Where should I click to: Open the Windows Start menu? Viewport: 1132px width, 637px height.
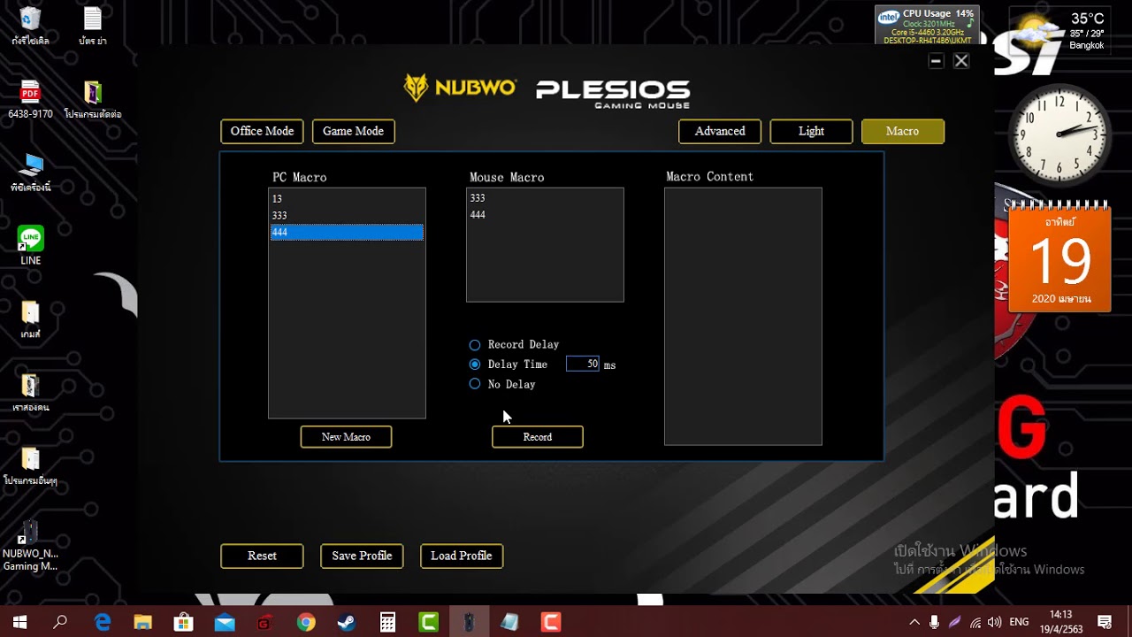tap(19, 622)
